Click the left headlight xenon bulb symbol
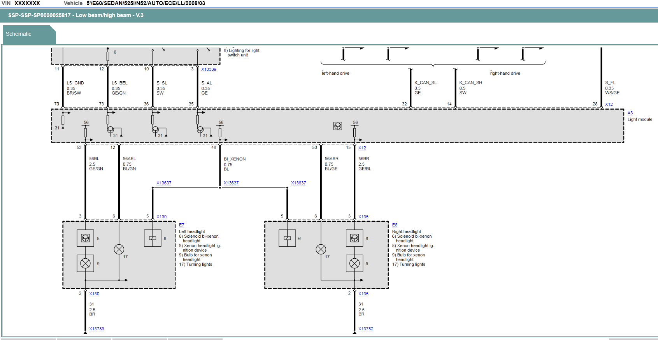Screen dimensions: 658x340 coord(85,263)
